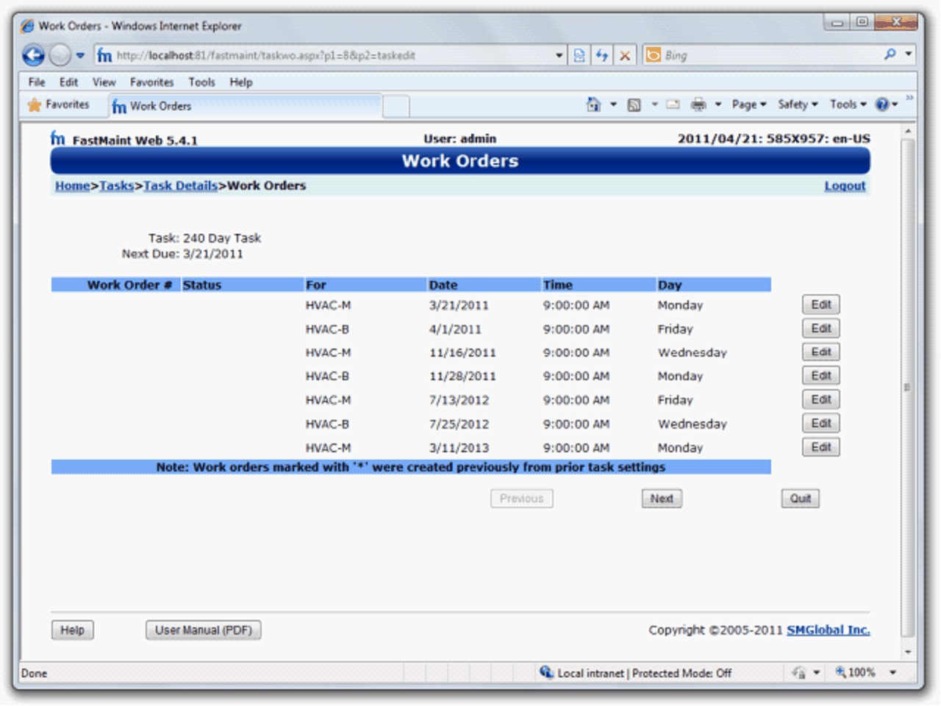Click the Print icon

point(698,104)
